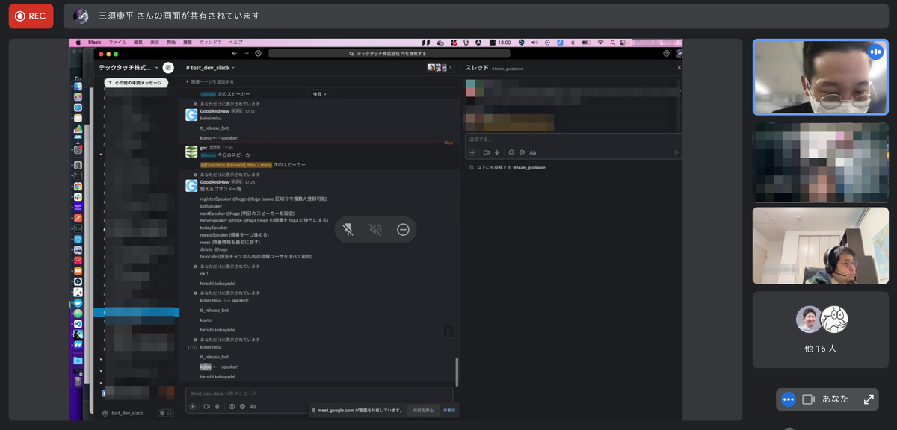Expand your self-view tile with the arrow icon
The width and height of the screenshot is (897, 430).
(x=869, y=399)
